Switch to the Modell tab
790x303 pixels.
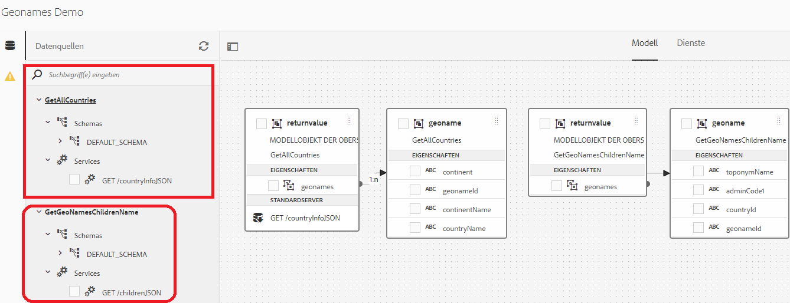645,43
